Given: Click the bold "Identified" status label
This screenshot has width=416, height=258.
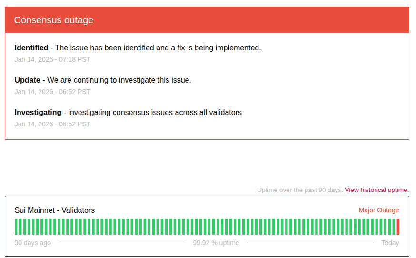Looking at the screenshot, I should (x=31, y=48).
